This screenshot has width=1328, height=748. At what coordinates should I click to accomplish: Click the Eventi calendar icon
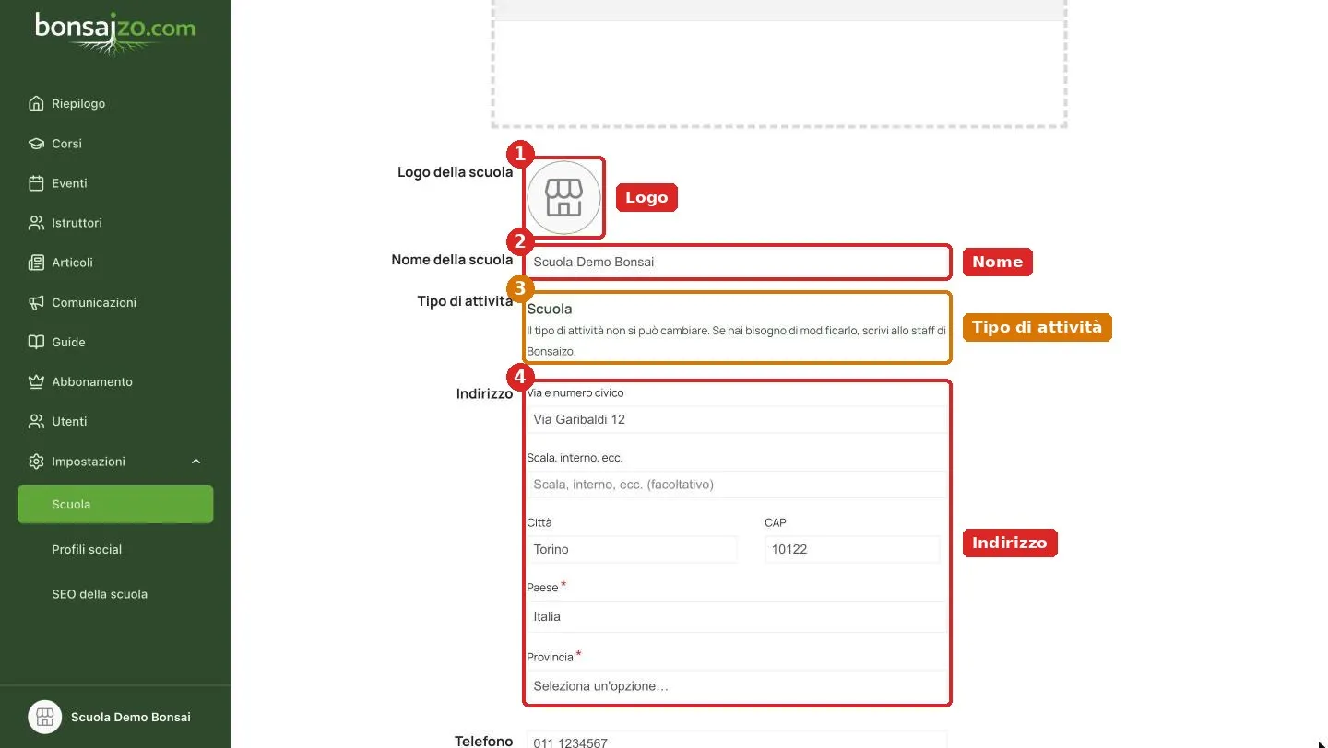36,183
